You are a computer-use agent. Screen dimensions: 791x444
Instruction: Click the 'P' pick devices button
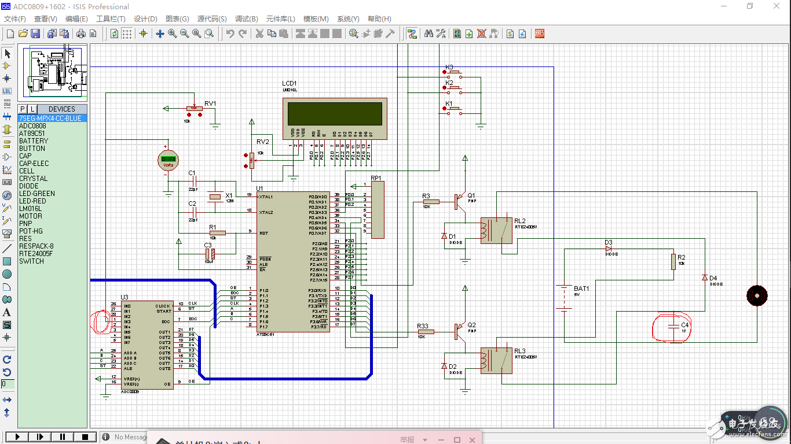(23, 109)
